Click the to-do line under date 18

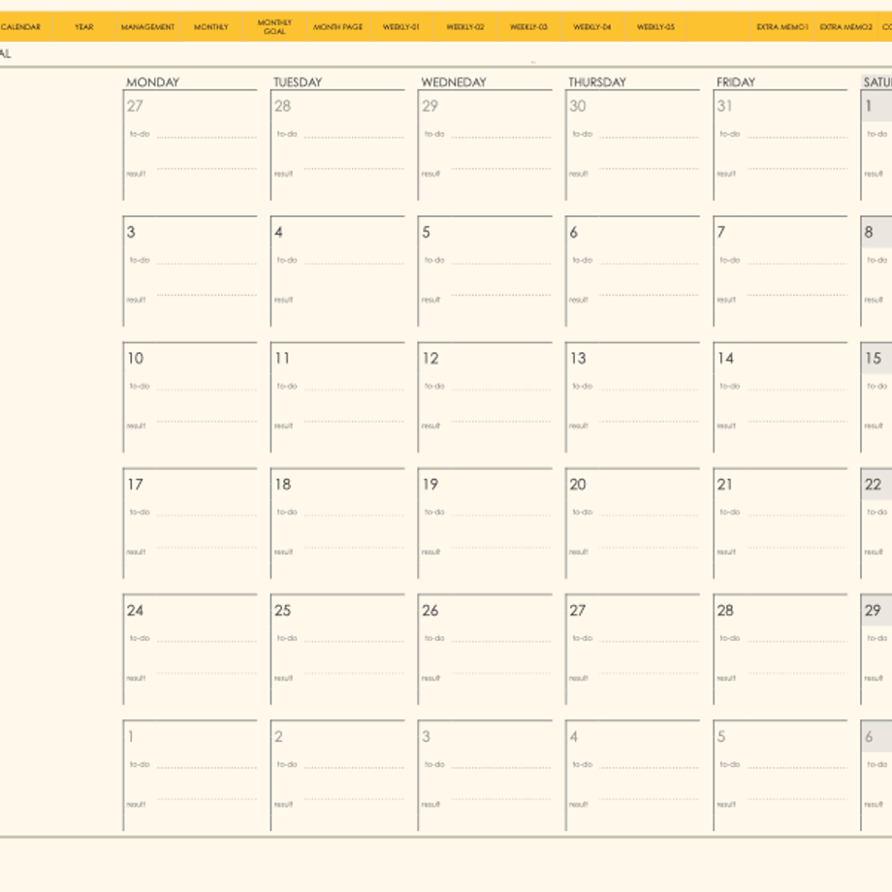[x=355, y=516]
